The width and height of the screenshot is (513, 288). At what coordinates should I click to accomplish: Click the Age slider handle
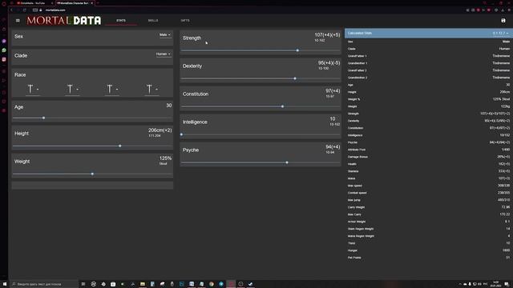click(x=43, y=118)
